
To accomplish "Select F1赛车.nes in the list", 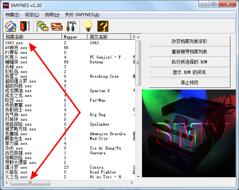I will [x=16, y=52].
